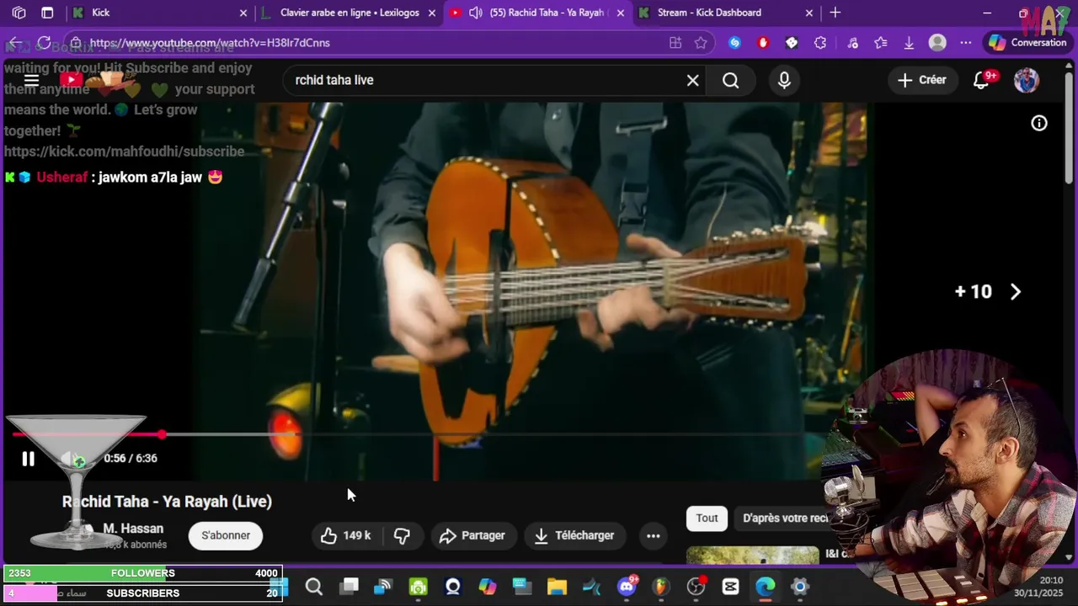Open OBS Studio from the taskbar

click(696, 587)
